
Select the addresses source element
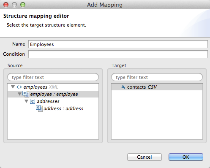click(48, 101)
